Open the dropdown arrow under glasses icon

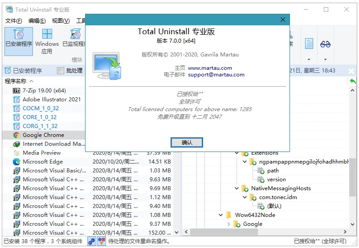(325, 60)
